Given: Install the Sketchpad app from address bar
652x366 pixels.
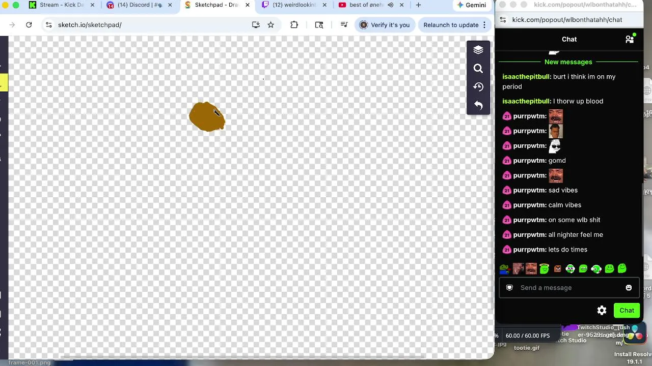Looking at the screenshot, I should (x=256, y=25).
